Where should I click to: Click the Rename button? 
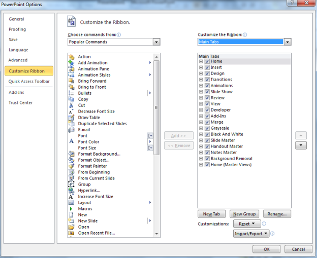pyautogui.click(x=277, y=214)
